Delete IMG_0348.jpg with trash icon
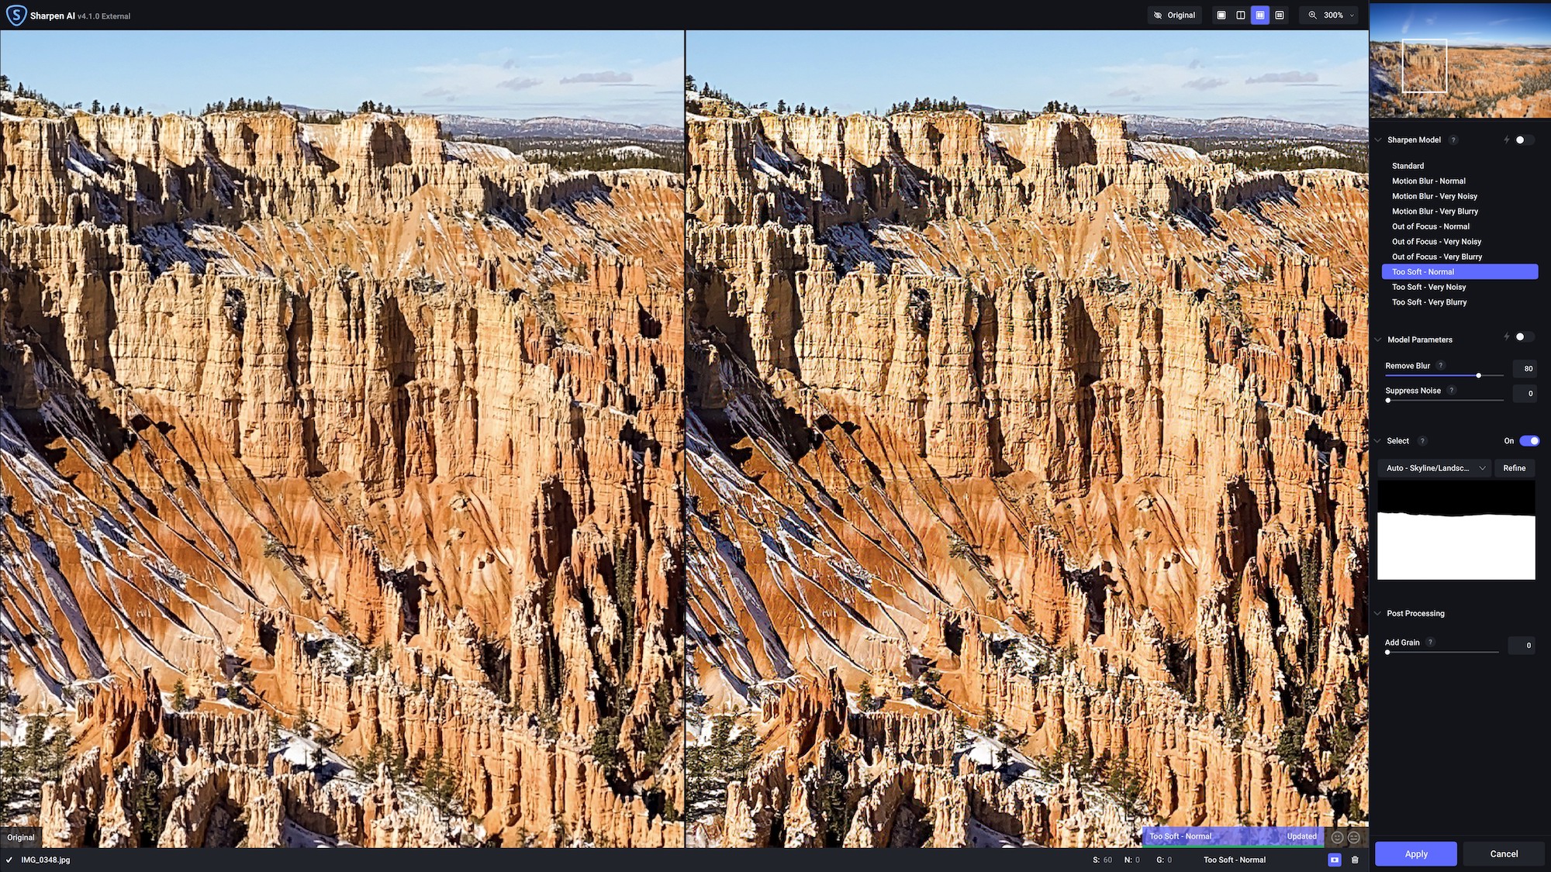The height and width of the screenshot is (872, 1551). point(1355,860)
